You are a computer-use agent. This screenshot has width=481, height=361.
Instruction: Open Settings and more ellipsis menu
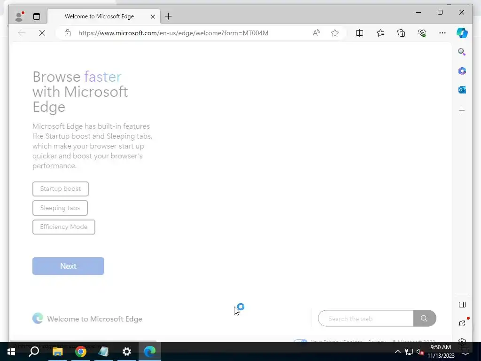[442, 33]
